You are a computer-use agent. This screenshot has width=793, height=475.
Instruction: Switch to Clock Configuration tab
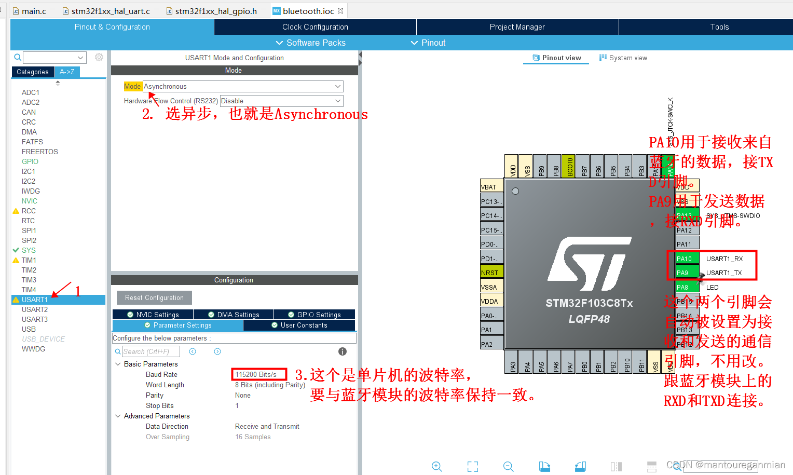coord(315,27)
